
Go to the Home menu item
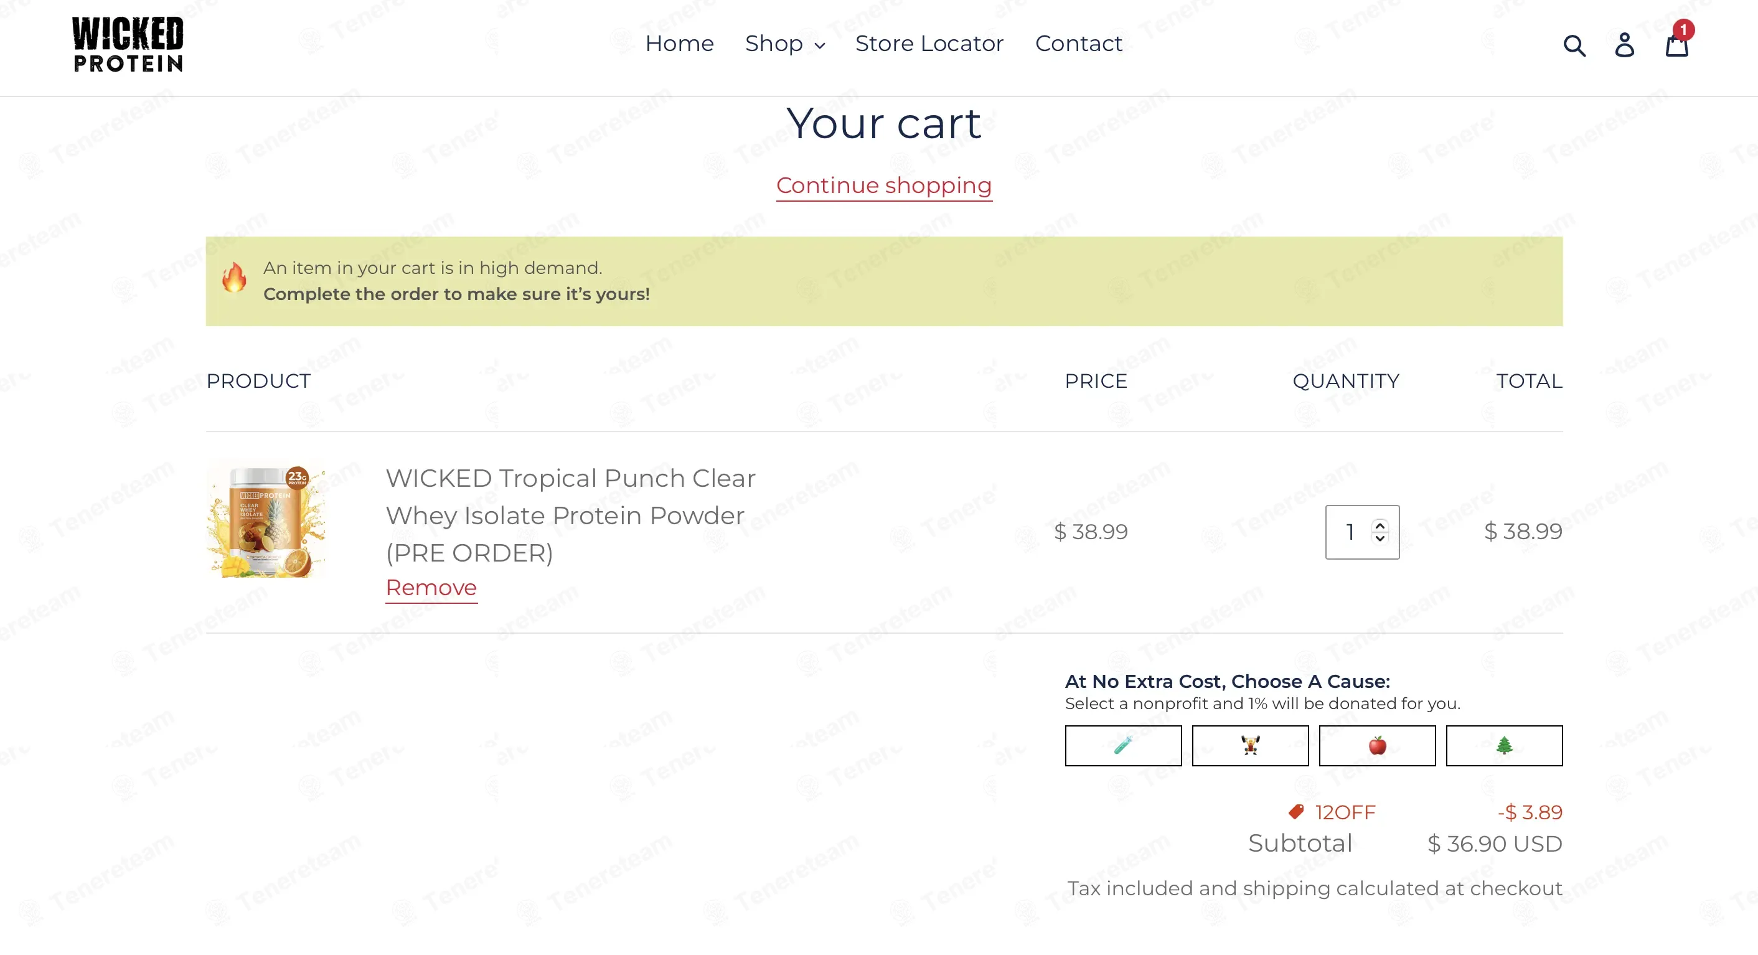tap(679, 44)
